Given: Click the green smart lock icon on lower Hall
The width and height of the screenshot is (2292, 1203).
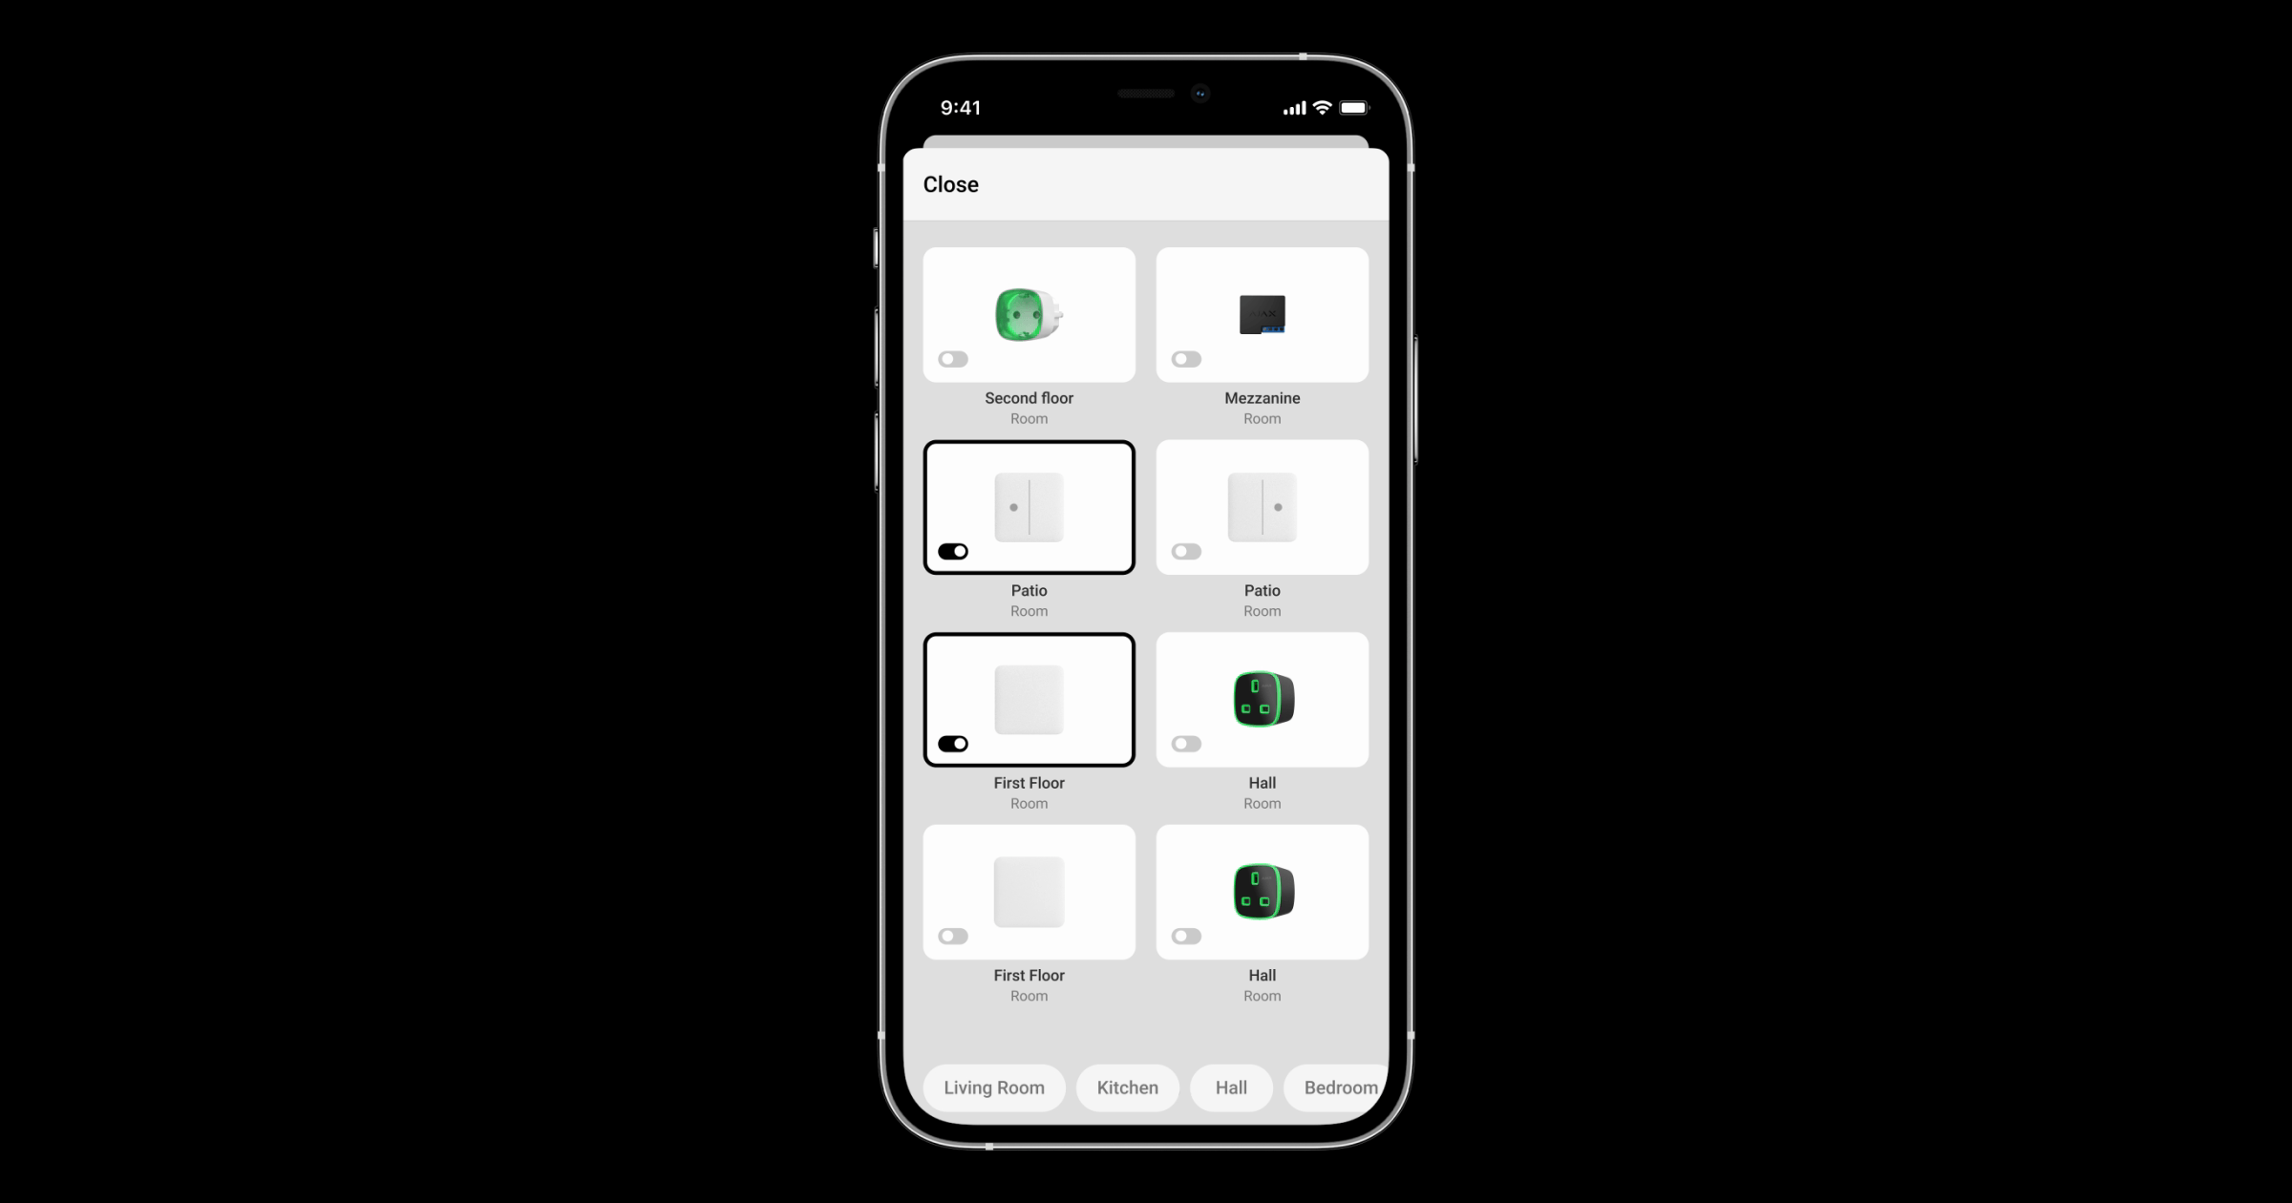Looking at the screenshot, I should tap(1262, 891).
